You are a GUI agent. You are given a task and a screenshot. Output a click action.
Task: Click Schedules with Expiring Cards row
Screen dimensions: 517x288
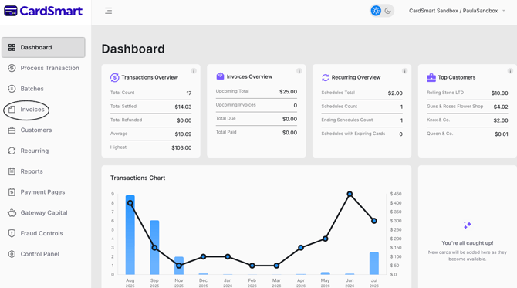pyautogui.click(x=362, y=134)
